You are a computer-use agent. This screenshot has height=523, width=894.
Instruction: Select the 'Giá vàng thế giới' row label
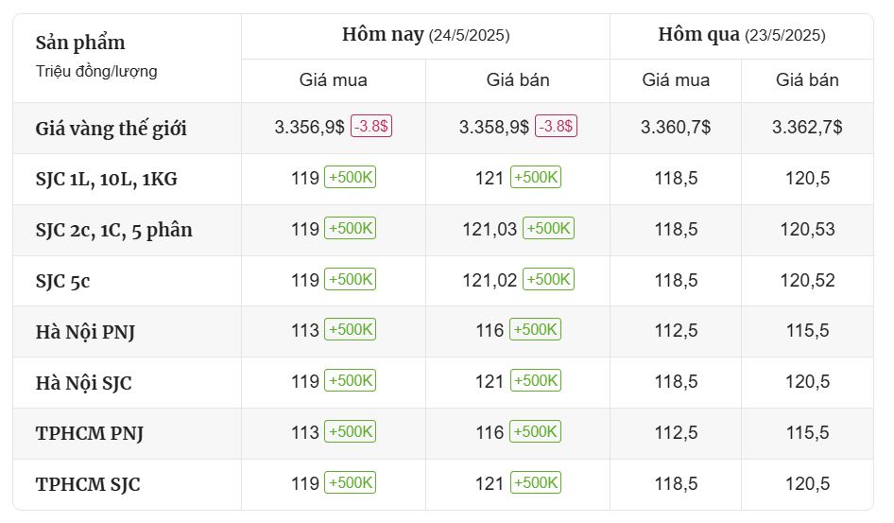coord(112,129)
